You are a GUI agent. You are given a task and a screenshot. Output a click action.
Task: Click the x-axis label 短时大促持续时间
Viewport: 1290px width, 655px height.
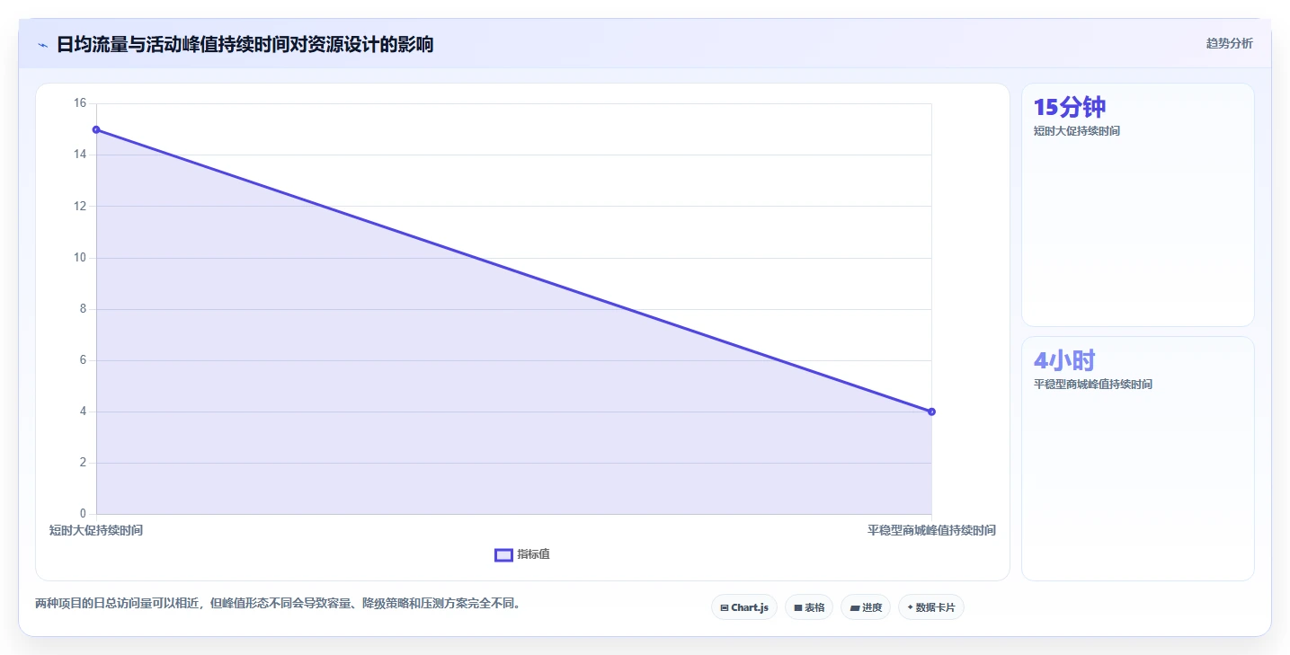pos(96,530)
